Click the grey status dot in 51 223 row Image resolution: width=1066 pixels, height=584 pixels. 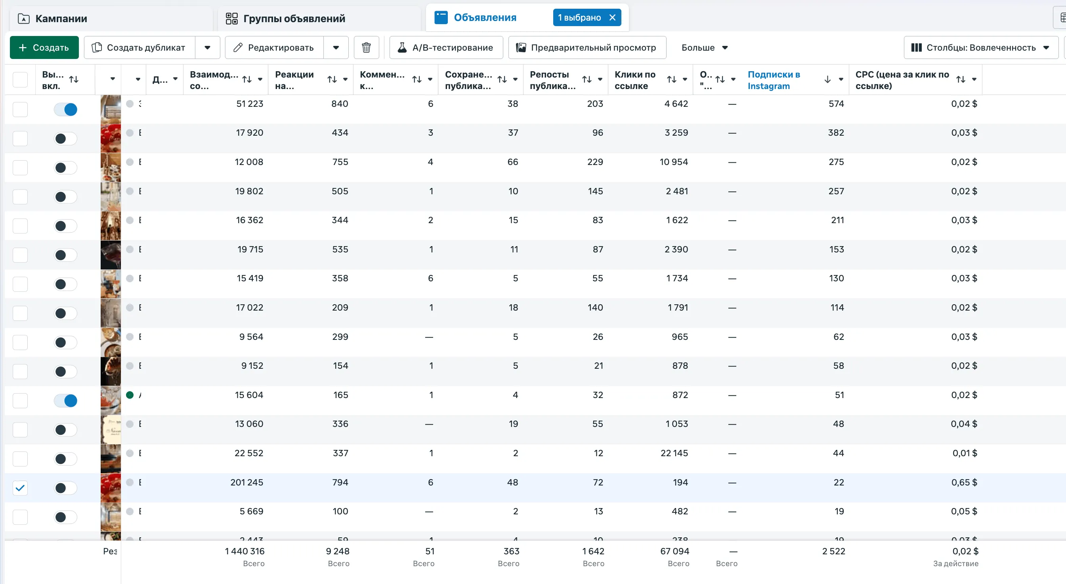[130, 104]
